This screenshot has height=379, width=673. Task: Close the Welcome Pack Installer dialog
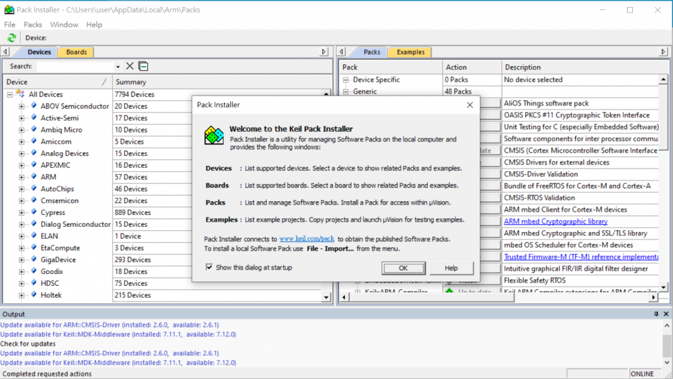(470, 105)
